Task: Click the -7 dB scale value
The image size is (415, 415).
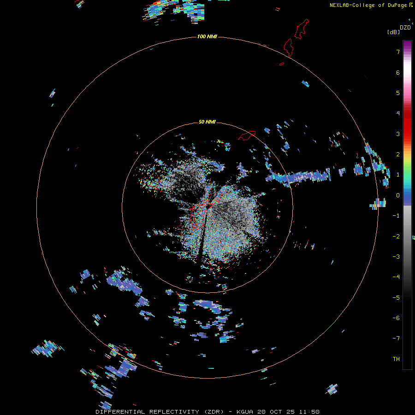Action: [396, 338]
